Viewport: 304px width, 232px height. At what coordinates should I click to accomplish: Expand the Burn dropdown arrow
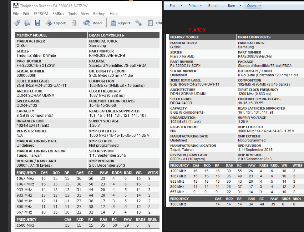pyautogui.click(x=240, y=6)
